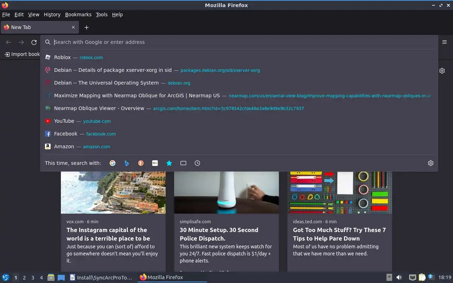Search open tabs using the tab icon
Image resolution: width=453 pixels, height=283 pixels.
pyautogui.click(x=183, y=163)
